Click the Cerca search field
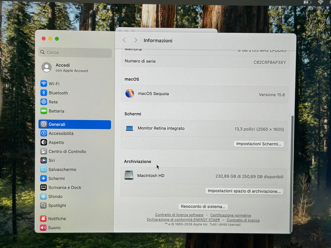331x248 pixels. tap(75, 52)
